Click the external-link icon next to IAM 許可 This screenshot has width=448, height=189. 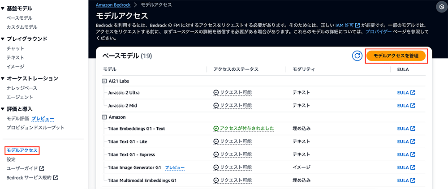click(x=357, y=26)
